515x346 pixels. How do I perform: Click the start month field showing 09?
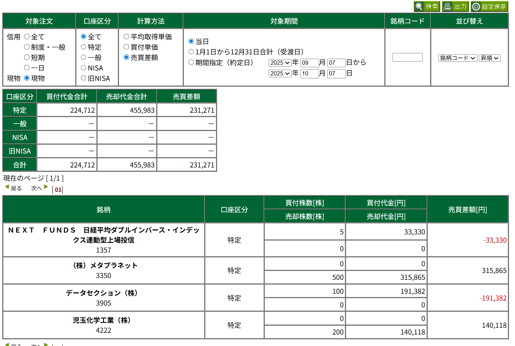(x=309, y=63)
